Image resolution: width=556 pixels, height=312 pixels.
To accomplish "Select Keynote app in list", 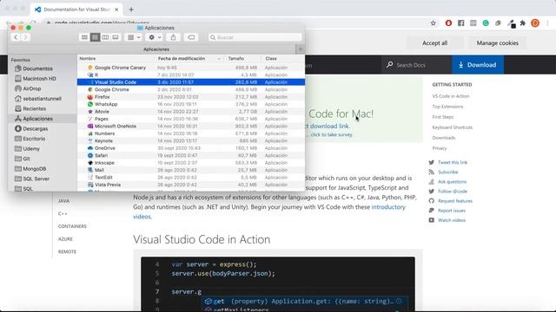I will click(191, 140).
